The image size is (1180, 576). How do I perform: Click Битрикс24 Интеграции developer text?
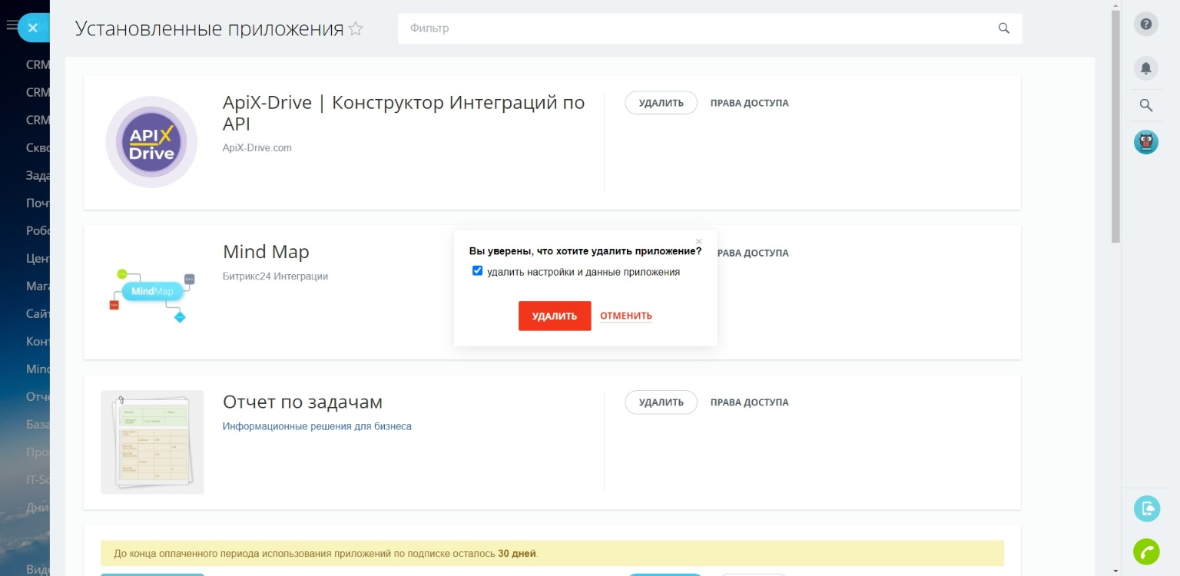click(275, 276)
